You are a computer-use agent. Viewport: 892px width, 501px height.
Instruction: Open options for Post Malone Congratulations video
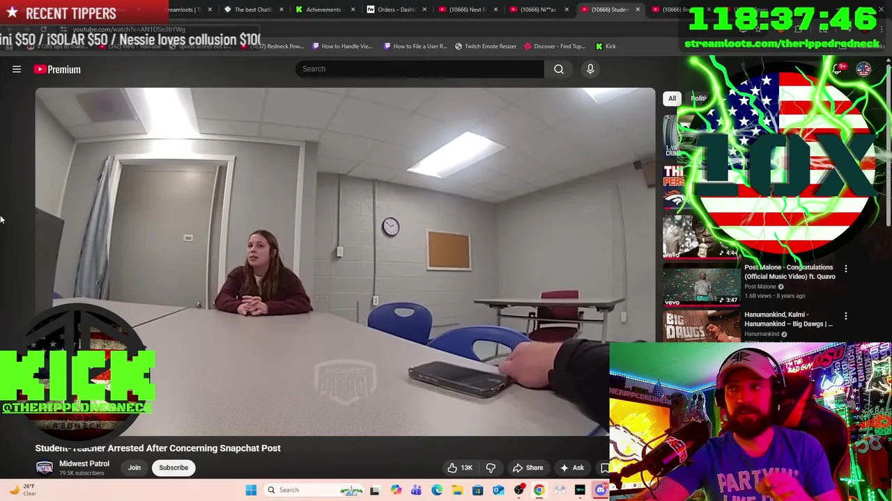tap(846, 269)
